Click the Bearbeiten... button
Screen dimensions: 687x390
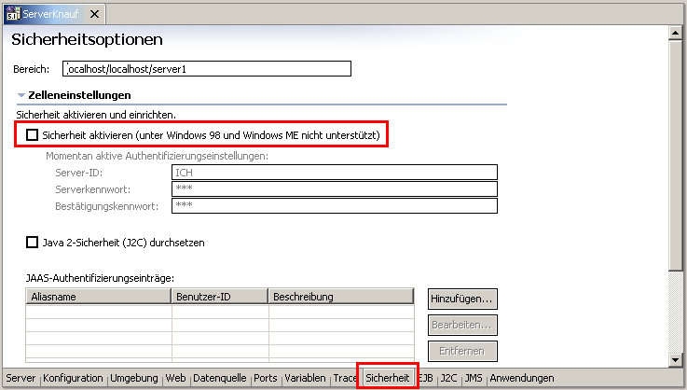click(462, 325)
